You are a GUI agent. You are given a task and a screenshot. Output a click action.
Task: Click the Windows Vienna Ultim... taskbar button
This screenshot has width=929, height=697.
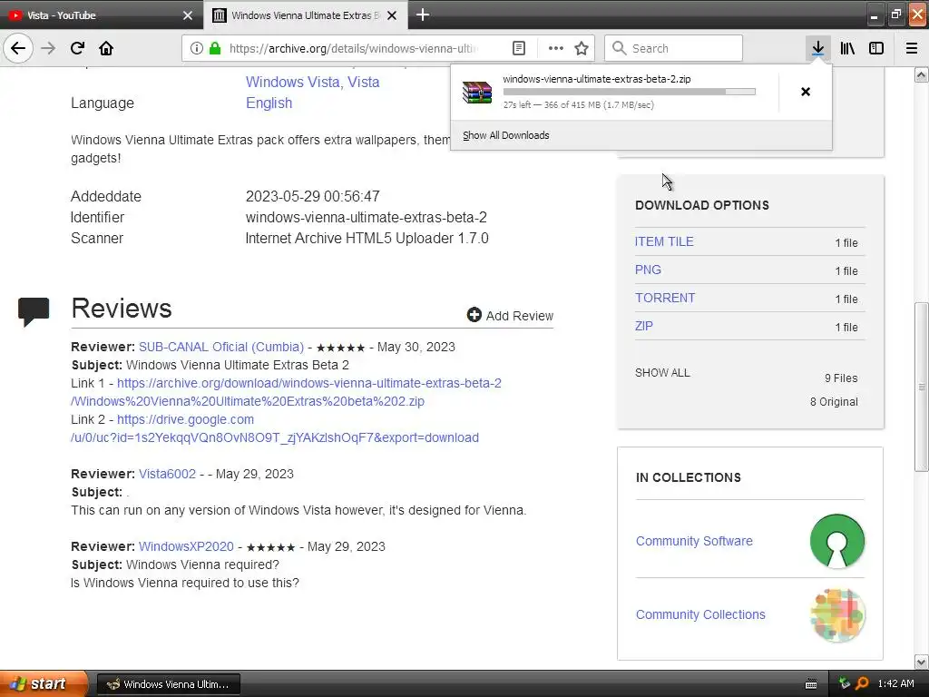(168, 684)
